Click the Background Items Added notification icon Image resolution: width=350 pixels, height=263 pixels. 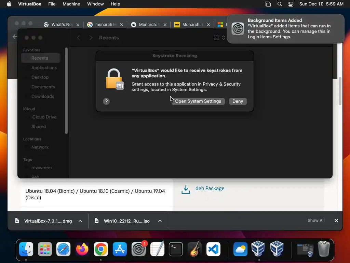[x=238, y=29]
